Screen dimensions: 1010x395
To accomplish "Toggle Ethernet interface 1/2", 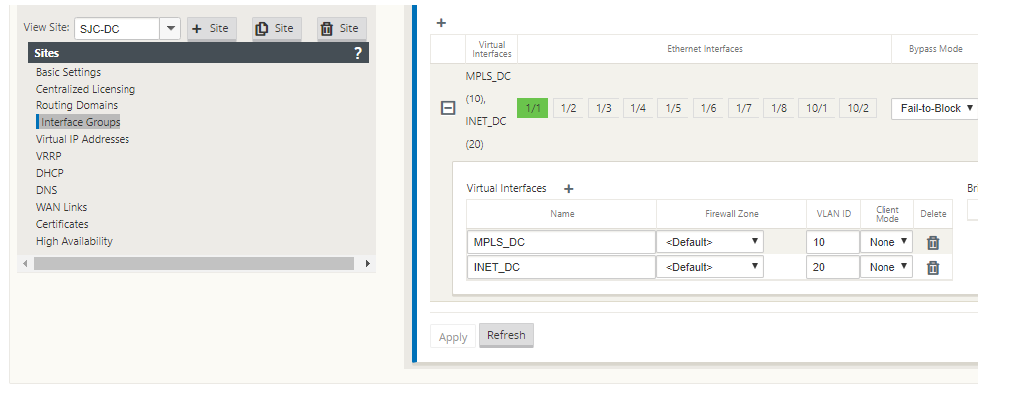I will point(568,108).
